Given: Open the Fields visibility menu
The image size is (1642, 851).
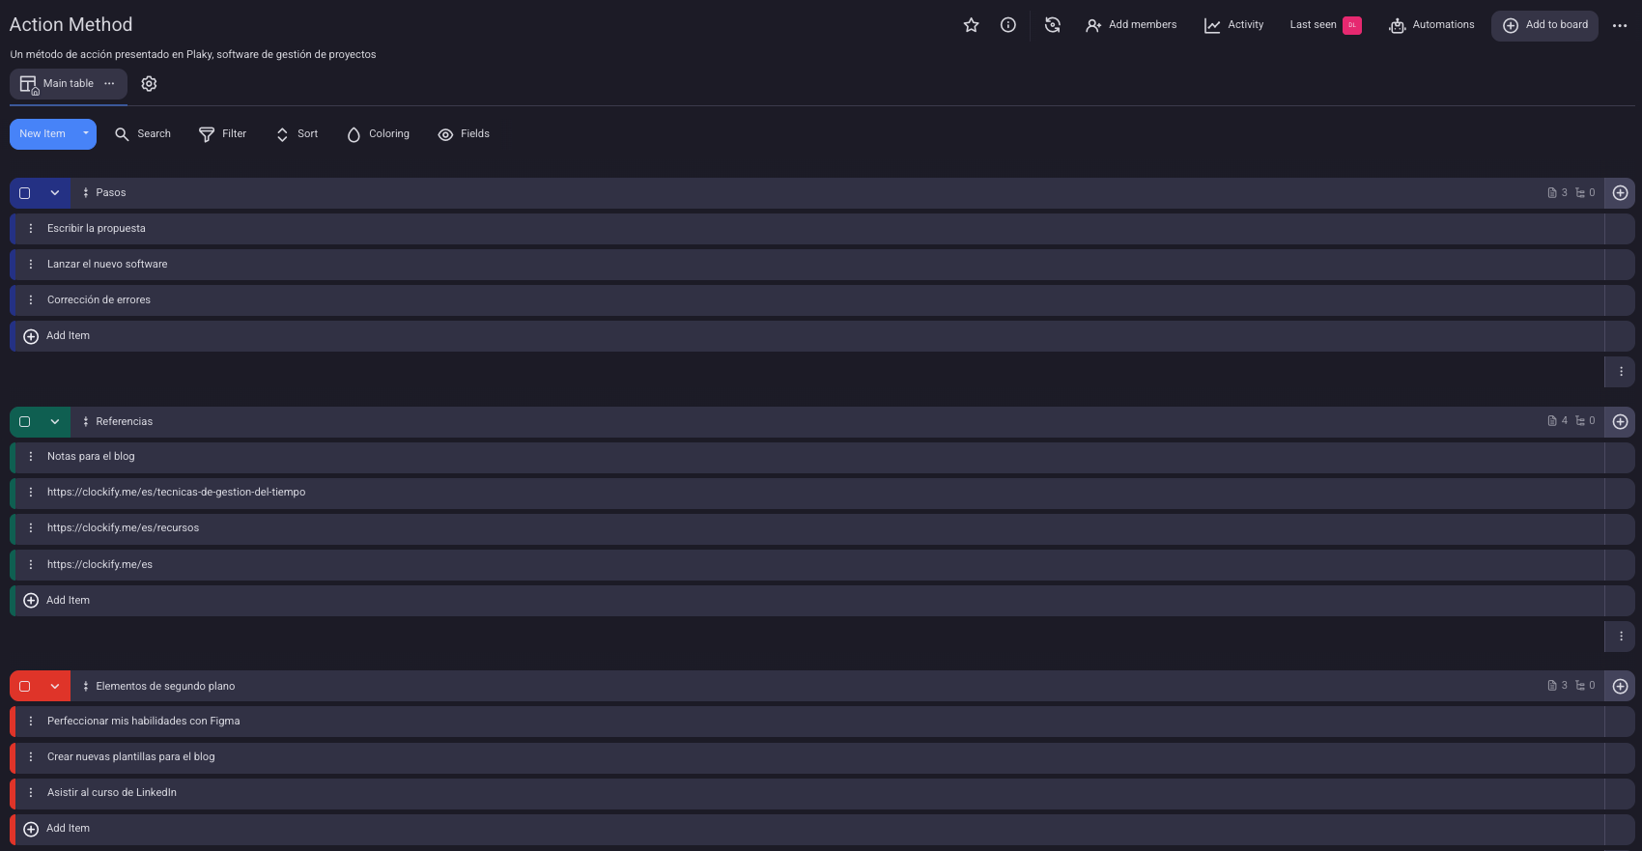Looking at the screenshot, I should 464,134.
